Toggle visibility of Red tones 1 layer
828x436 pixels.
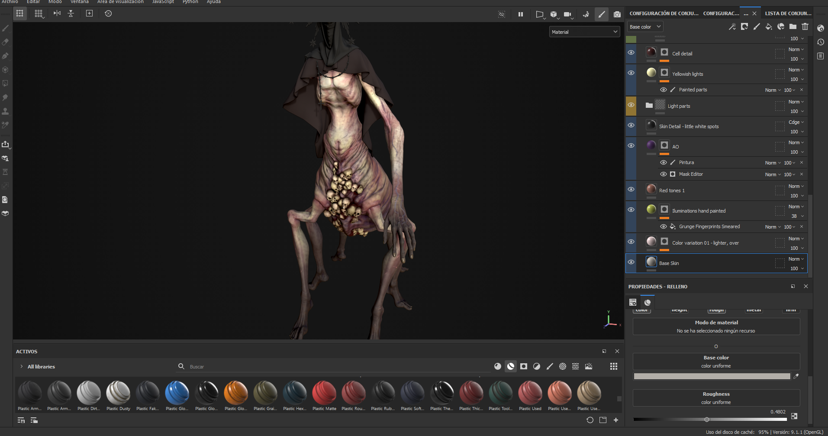point(631,190)
